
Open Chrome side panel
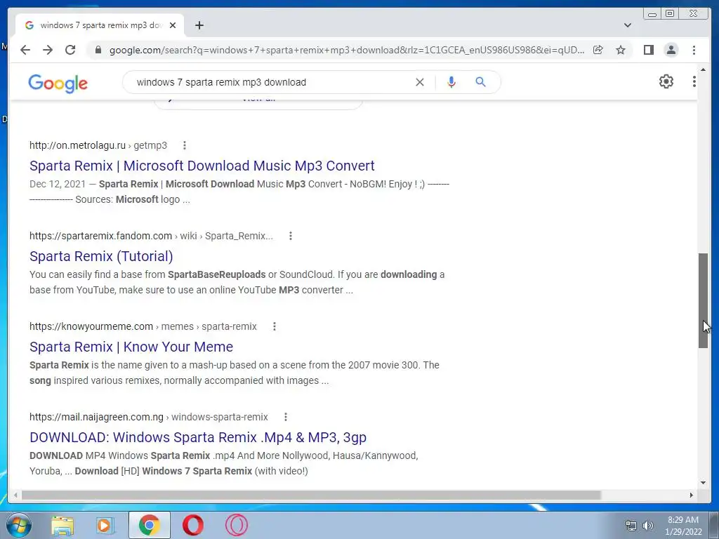(648, 50)
